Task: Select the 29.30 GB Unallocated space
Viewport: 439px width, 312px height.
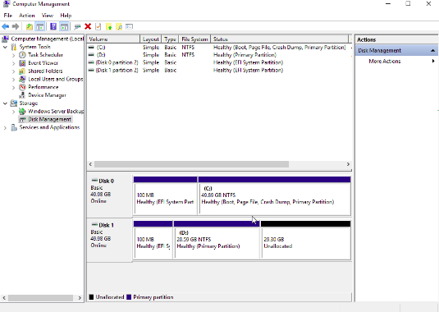Action: pos(306,240)
